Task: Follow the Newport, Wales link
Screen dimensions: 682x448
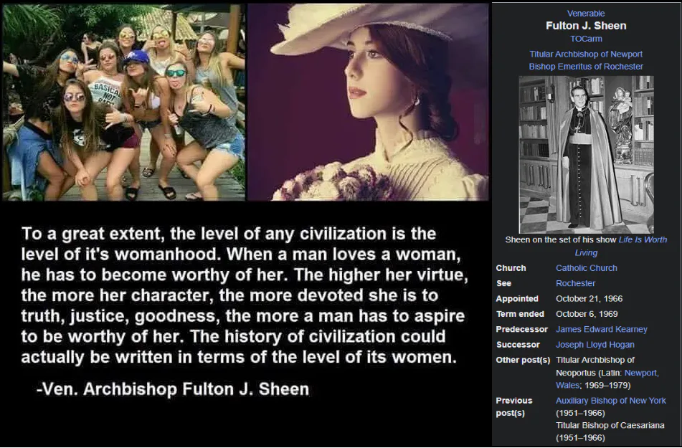Action: (x=607, y=379)
